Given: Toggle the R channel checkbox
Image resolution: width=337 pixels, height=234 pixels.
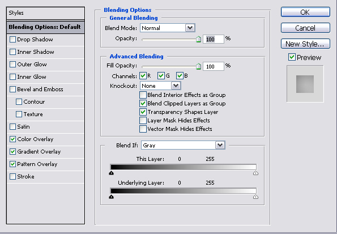Looking at the screenshot, I should (143, 76).
